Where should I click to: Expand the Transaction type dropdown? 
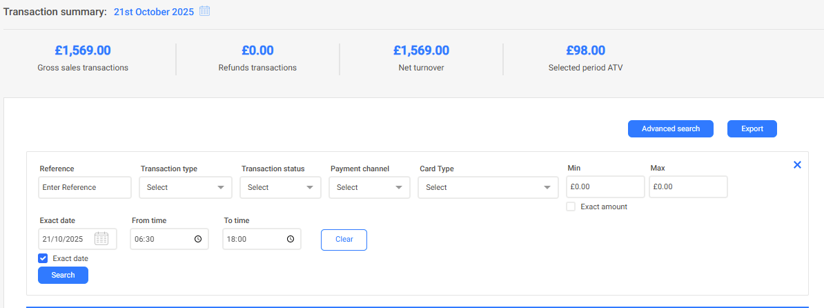(185, 187)
